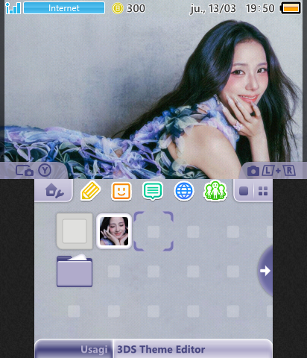Viewport: 307px width, 358px height.
Task: Open the portrait thumbnail app tile
Action: point(114,231)
